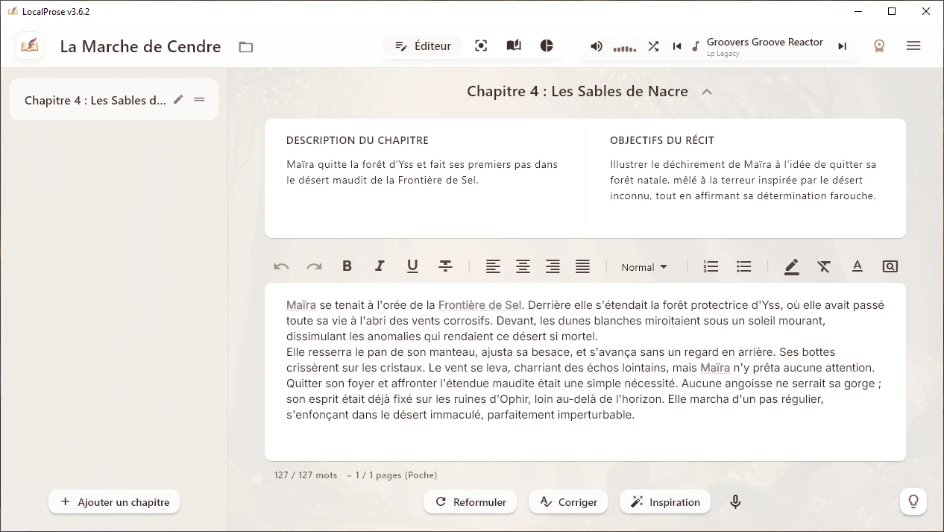The height and width of the screenshot is (532, 944).
Task: Maximize the LocalProse window
Action: click(x=892, y=11)
